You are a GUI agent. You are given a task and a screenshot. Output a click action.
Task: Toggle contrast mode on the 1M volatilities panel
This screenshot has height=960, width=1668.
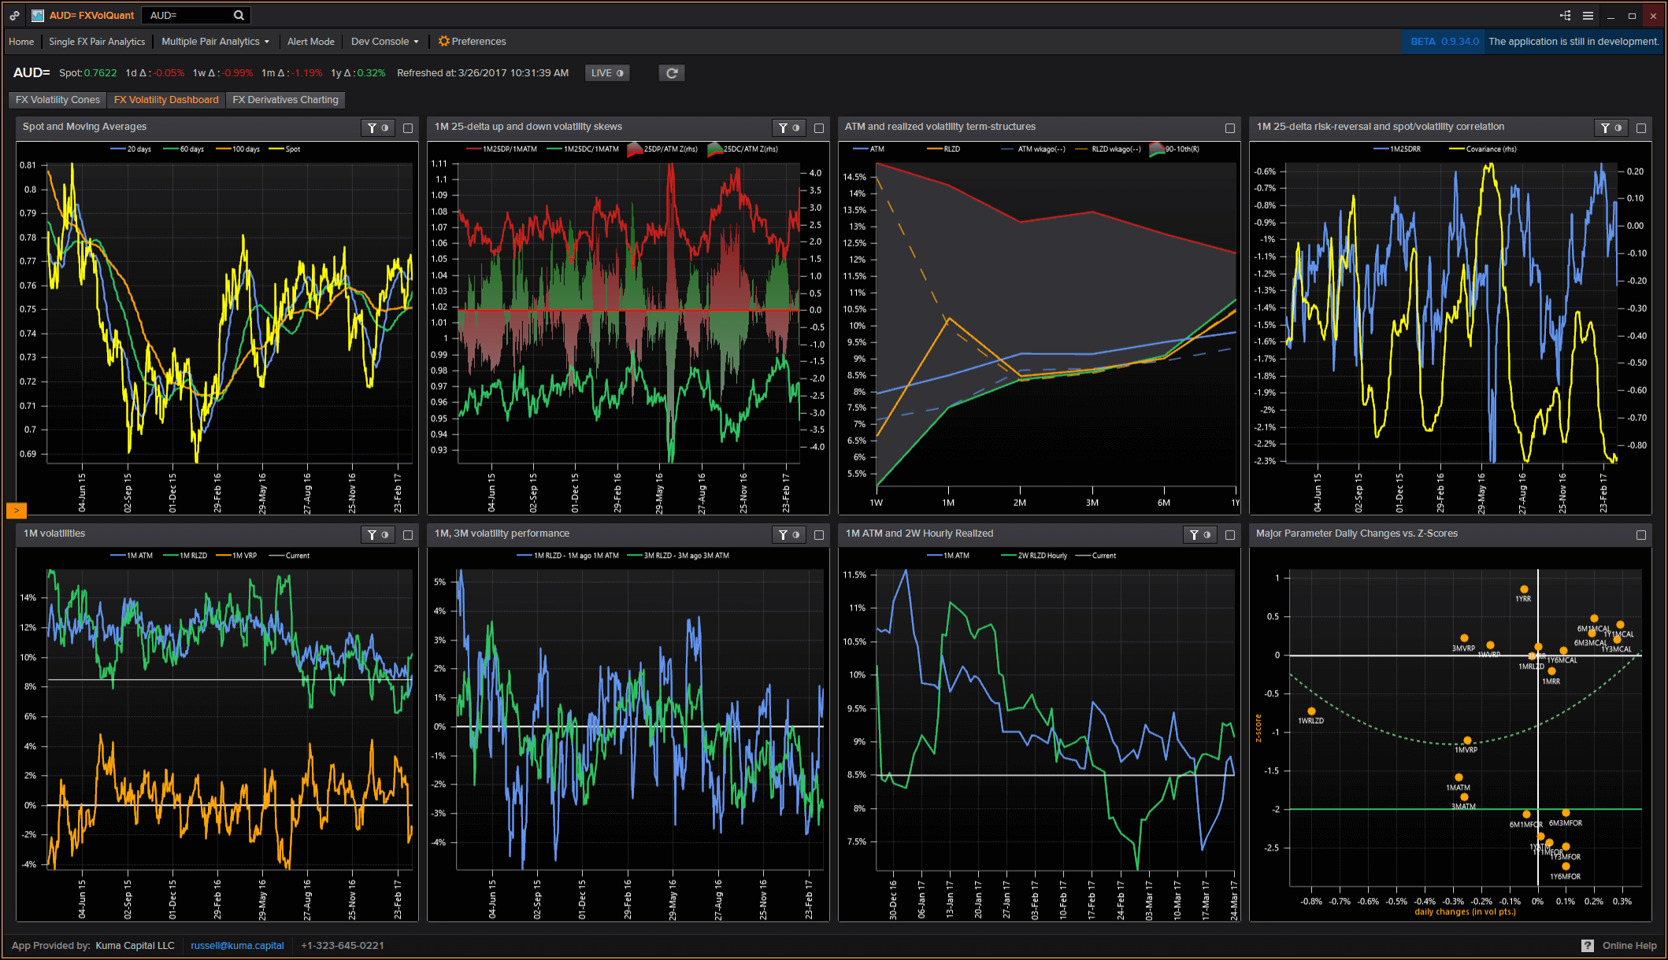pyautogui.click(x=384, y=534)
